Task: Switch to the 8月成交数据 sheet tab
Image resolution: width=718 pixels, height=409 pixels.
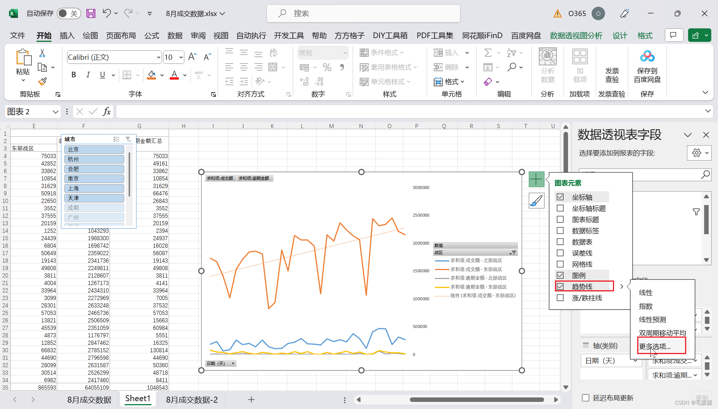Action: coord(89,400)
